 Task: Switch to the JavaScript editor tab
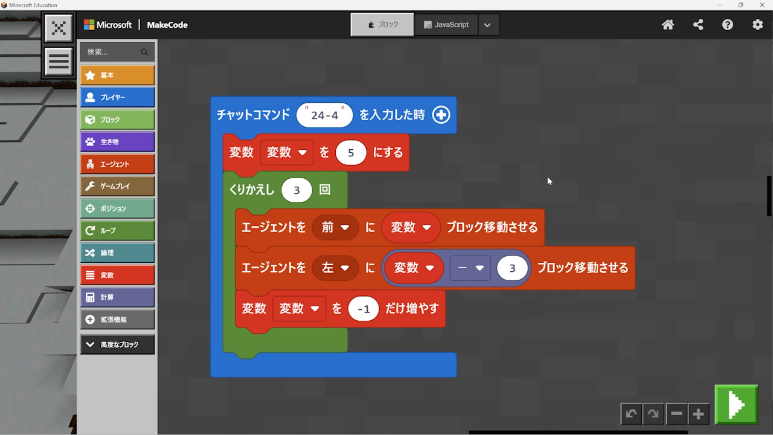pos(446,25)
